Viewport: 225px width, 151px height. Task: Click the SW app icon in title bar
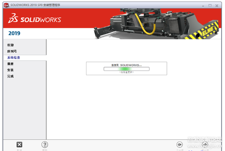point(6,5)
